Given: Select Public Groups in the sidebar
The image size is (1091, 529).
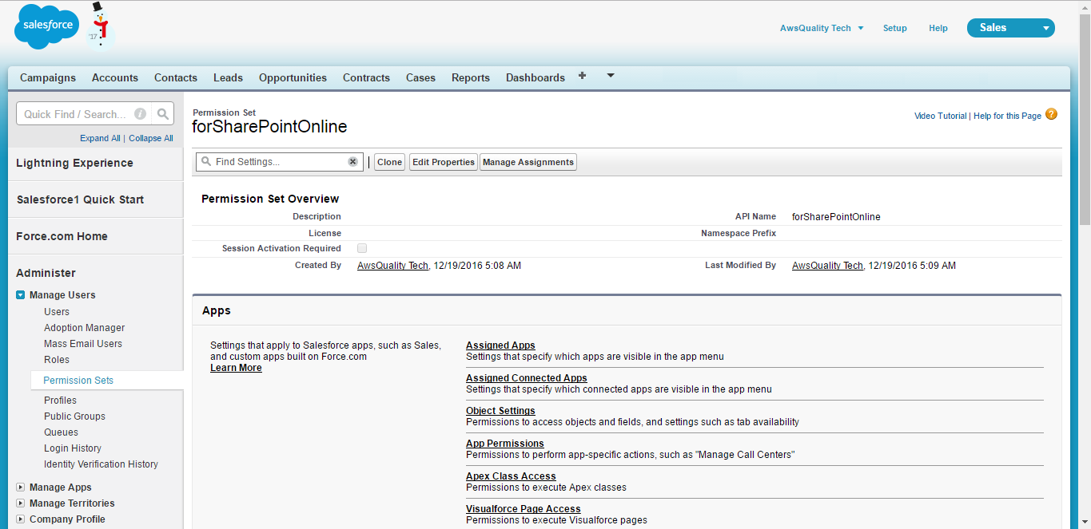Looking at the screenshot, I should (74, 416).
